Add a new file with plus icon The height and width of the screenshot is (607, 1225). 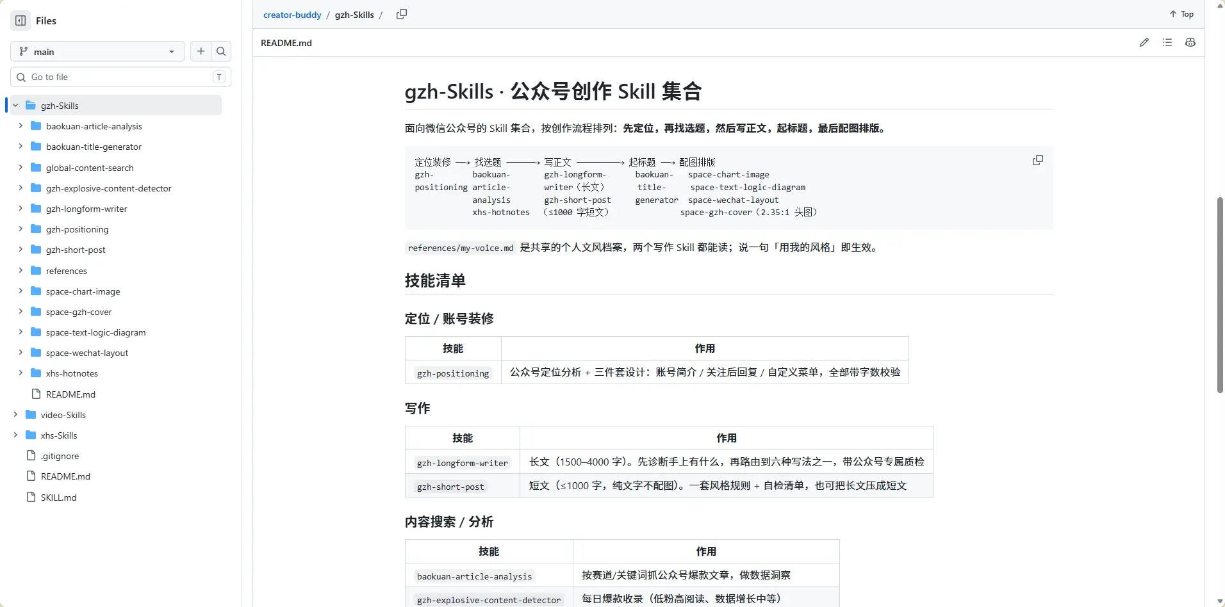pos(201,51)
